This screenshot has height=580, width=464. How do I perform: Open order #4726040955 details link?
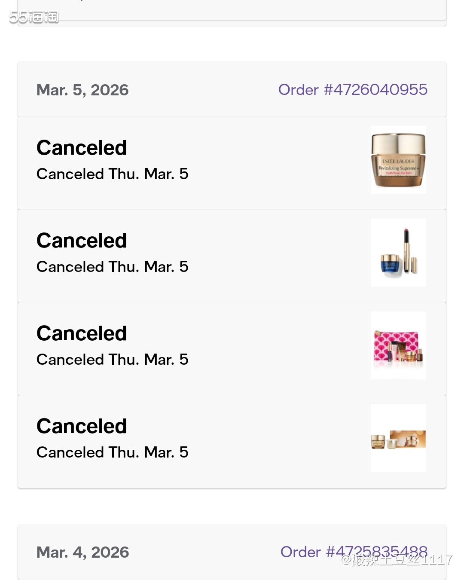353,90
